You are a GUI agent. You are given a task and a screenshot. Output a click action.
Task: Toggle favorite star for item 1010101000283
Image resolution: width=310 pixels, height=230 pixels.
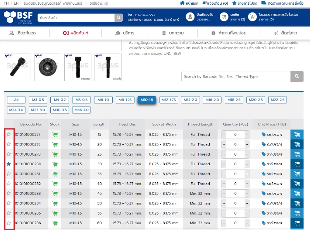pos(9,193)
